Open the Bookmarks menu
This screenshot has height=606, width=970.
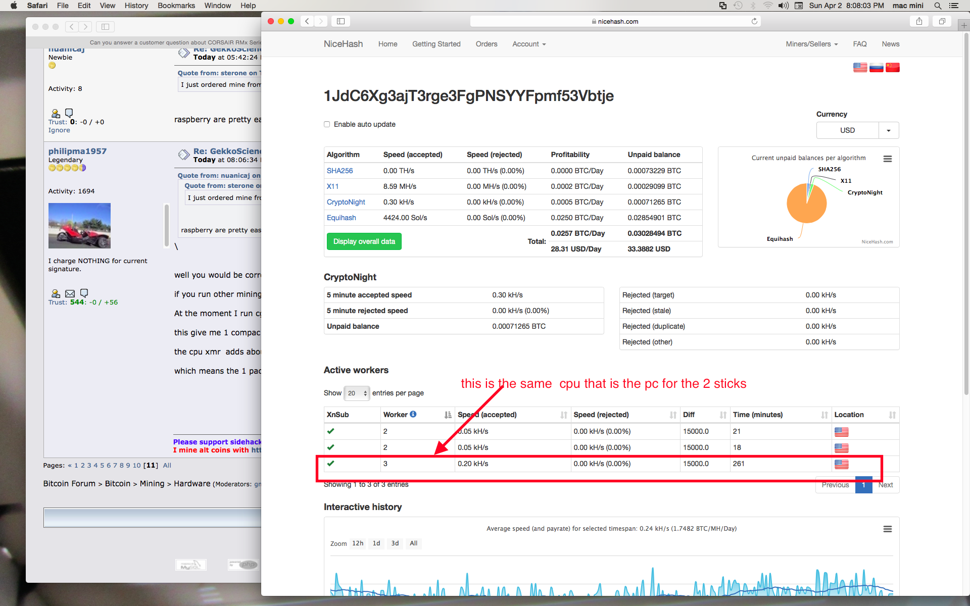[x=176, y=6]
